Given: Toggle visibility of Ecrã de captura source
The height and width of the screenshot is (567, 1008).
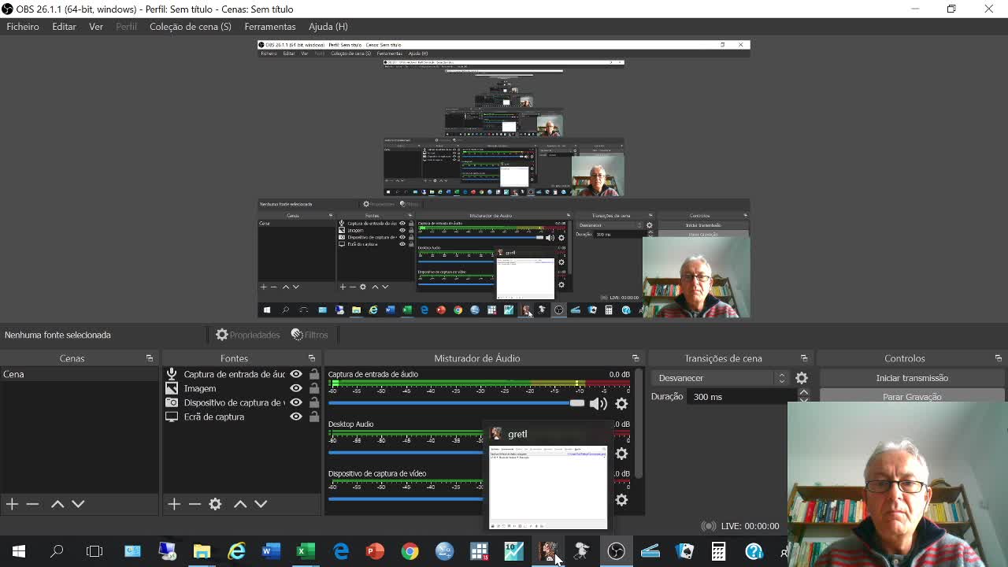Looking at the screenshot, I should tap(296, 417).
